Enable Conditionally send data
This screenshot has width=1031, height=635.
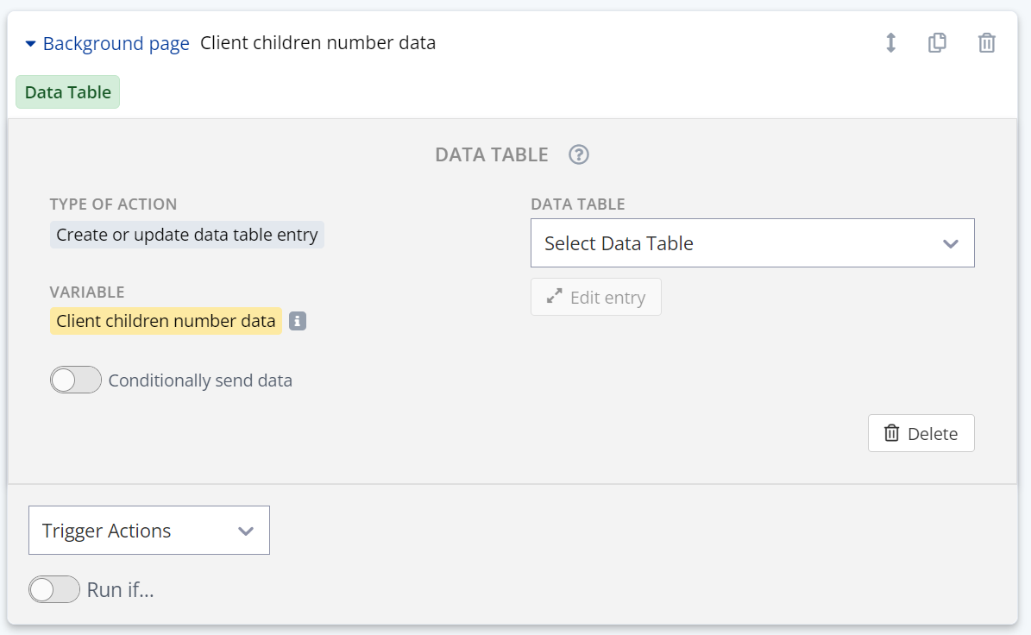(x=76, y=380)
